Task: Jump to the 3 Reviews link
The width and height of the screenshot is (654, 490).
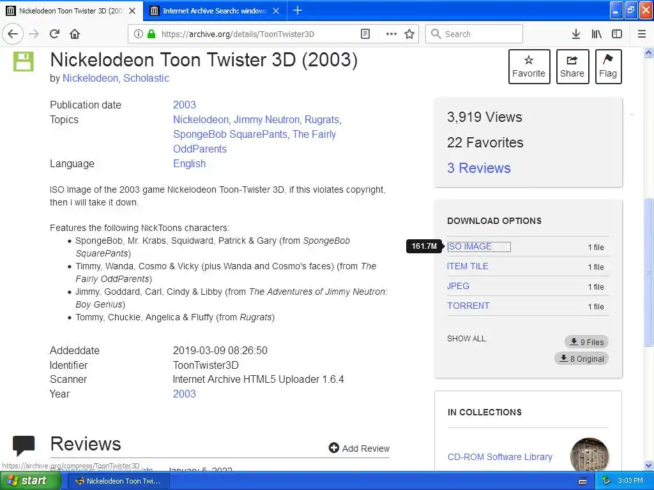Action: pyautogui.click(x=479, y=168)
